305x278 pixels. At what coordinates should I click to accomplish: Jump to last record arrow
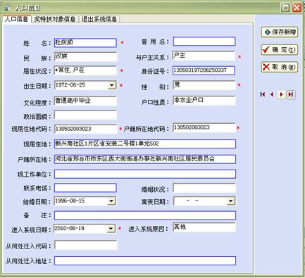291,94
